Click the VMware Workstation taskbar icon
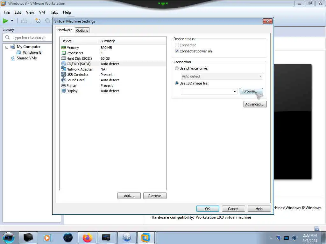Viewport: 326px width, 244px height. tap(145, 238)
